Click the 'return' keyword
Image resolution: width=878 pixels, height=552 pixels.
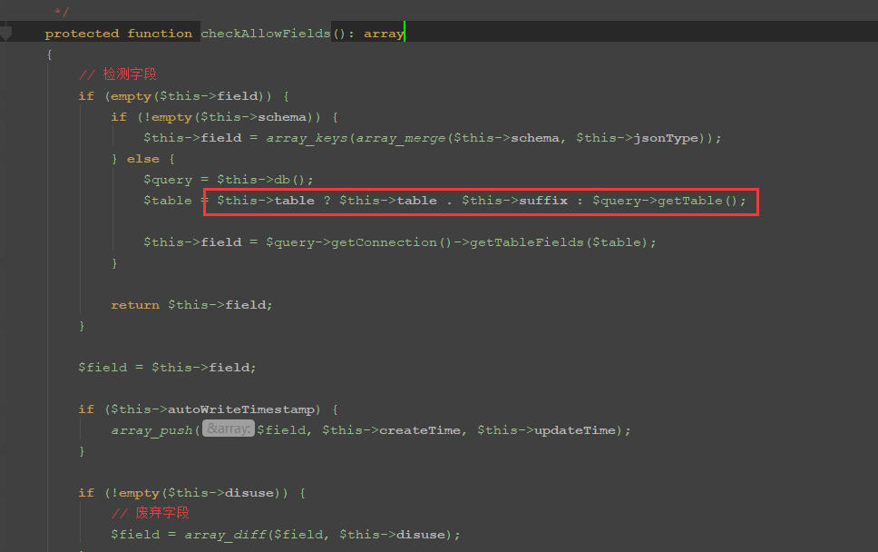point(135,305)
